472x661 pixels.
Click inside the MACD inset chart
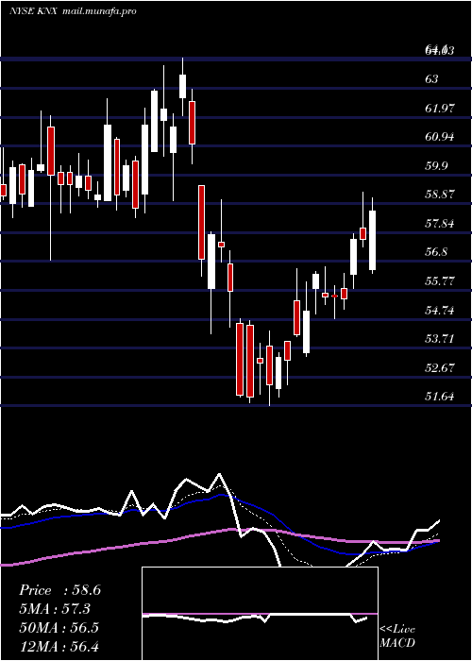pyautogui.click(x=260, y=614)
